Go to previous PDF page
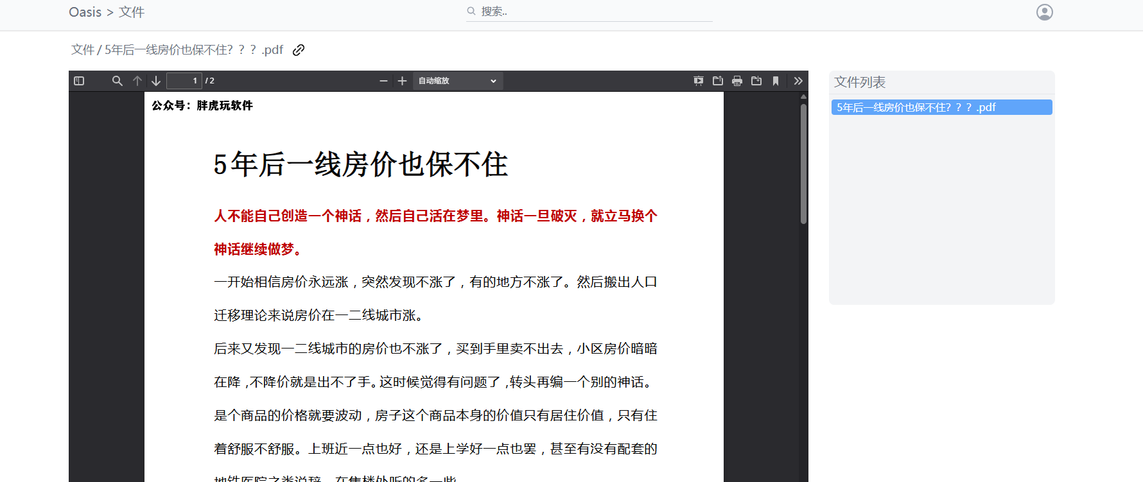This screenshot has height=482, width=1143. coord(137,81)
